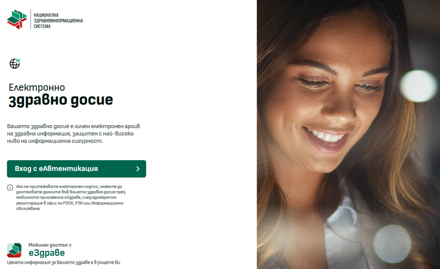
Task: Click the НАЦИОНАЛНА ЗДРАВНОИНФОРМАЦИОННА СИСТЕМА logo text
Action: click(x=59, y=21)
